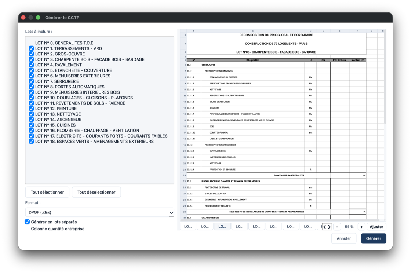Select LOT N° 0. GENERALITES T.C.E. row
This screenshot has height=274, width=411.
(65, 43)
